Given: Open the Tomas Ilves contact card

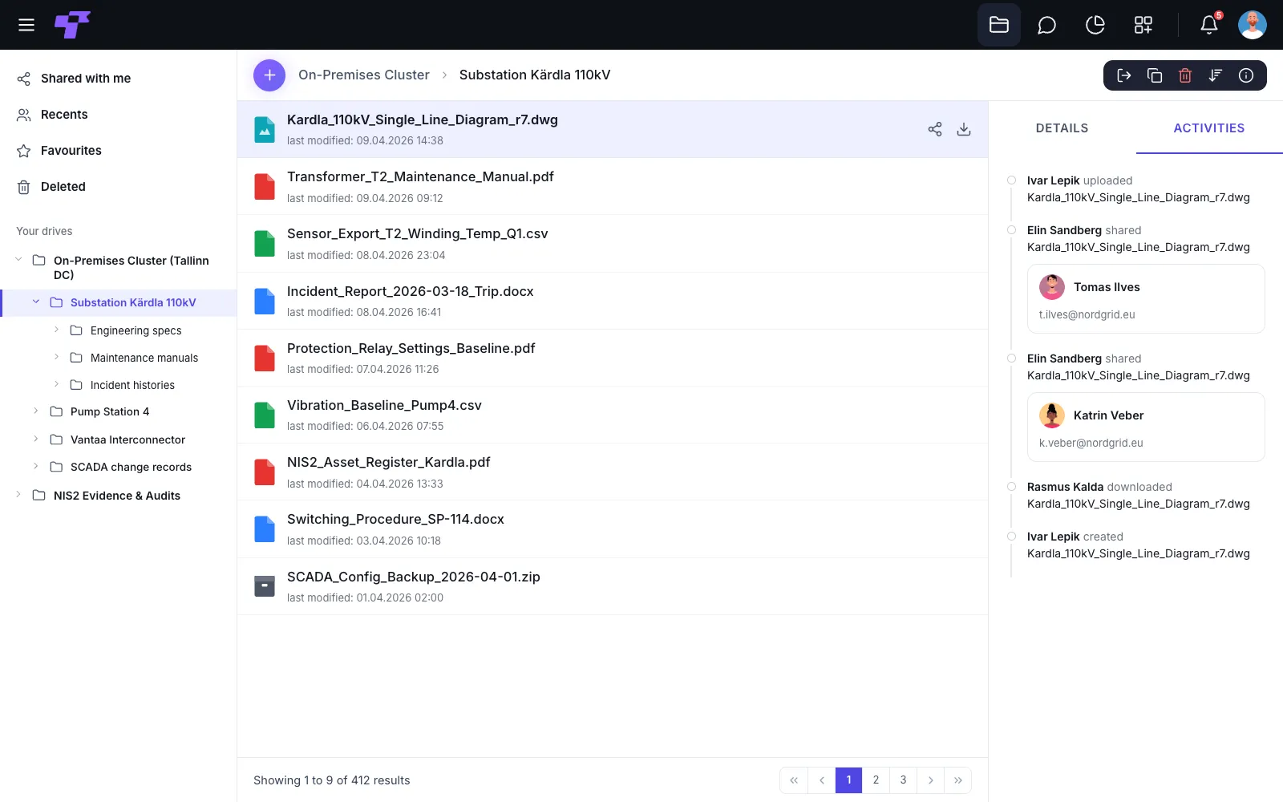Looking at the screenshot, I should 1146,299.
